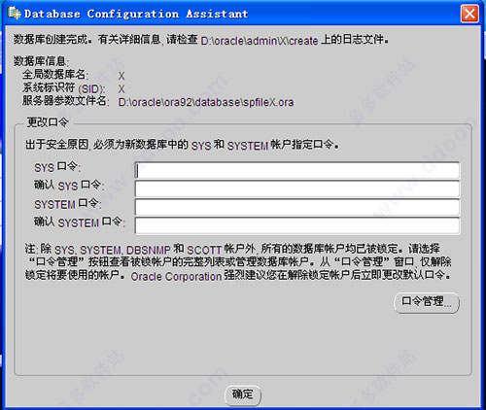The image size is (486, 410).
Task: Activate the 确认 SYSTEM 口令 input box
Action: tap(297, 225)
